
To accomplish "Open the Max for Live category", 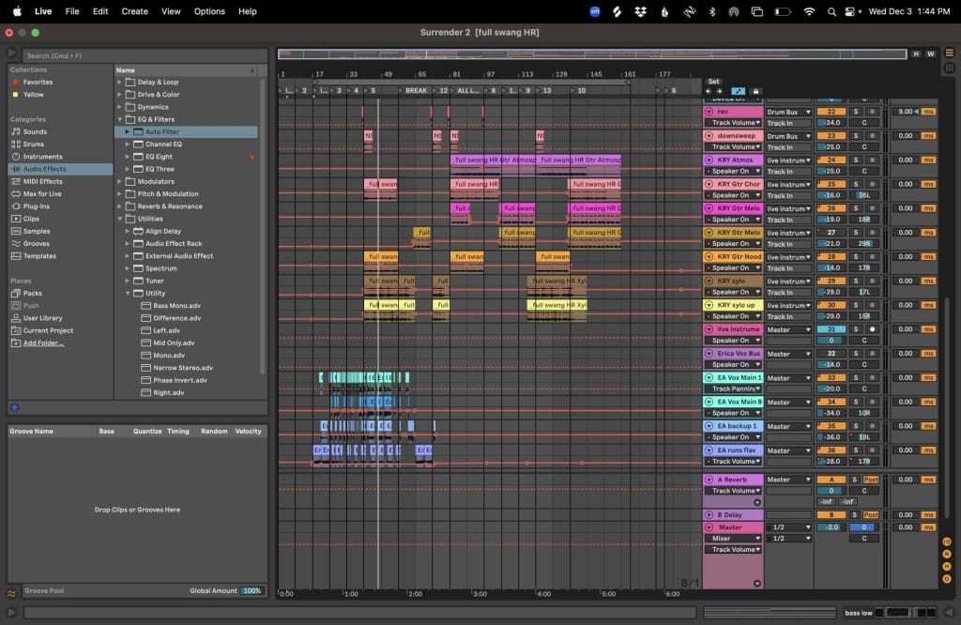I will 42,194.
